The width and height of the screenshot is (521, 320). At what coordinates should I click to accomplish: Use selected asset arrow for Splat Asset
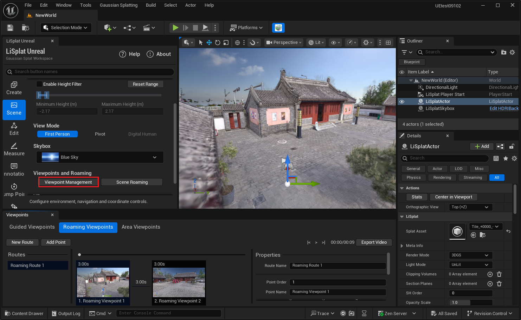474,235
